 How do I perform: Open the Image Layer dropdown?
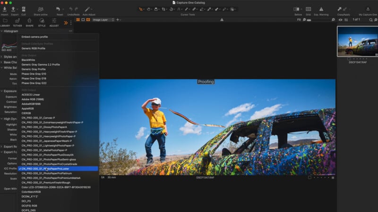[103, 20]
